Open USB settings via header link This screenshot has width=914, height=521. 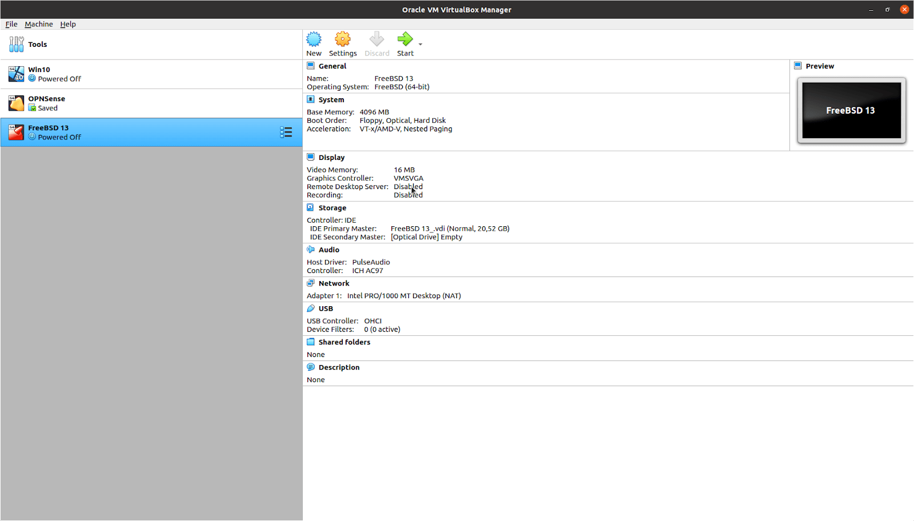[x=326, y=309]
